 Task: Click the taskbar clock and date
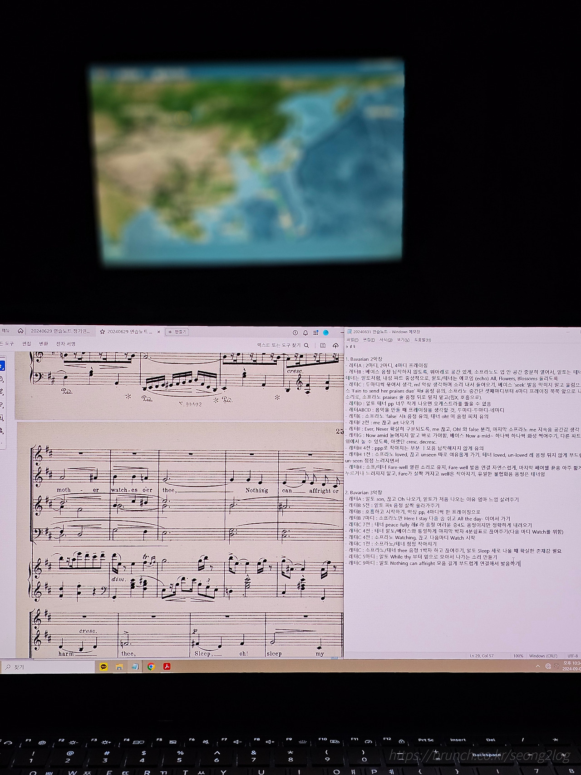tap(572, 666)
